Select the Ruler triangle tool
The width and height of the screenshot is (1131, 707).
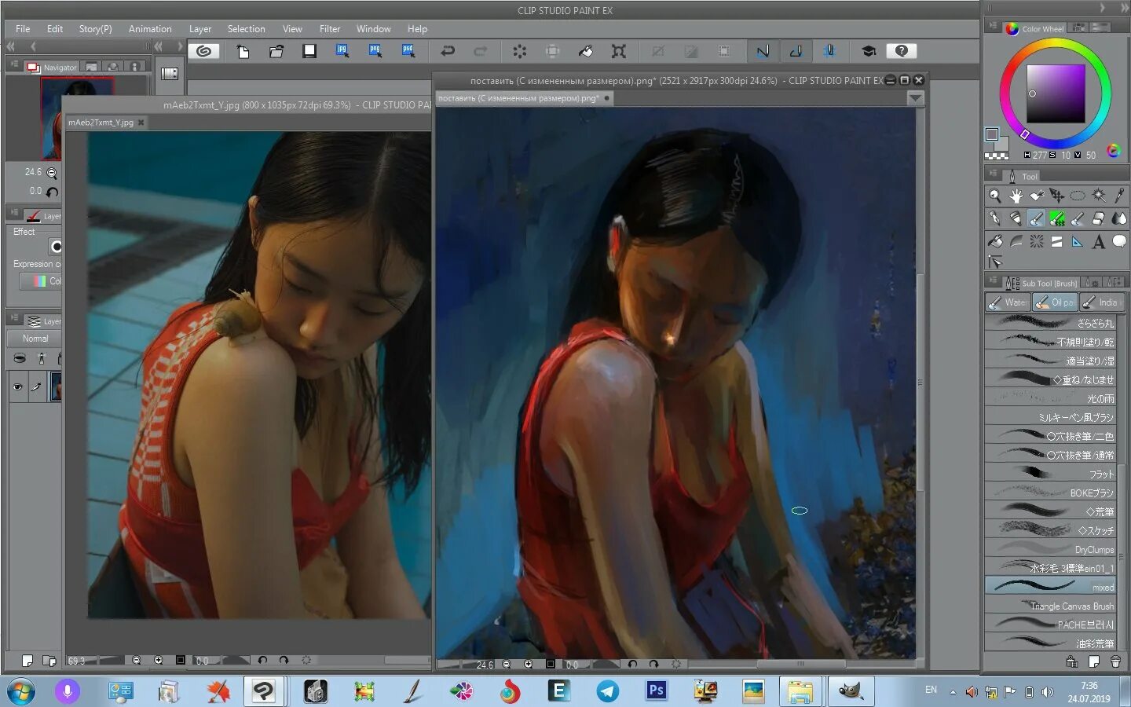(x=1078, y=241)
